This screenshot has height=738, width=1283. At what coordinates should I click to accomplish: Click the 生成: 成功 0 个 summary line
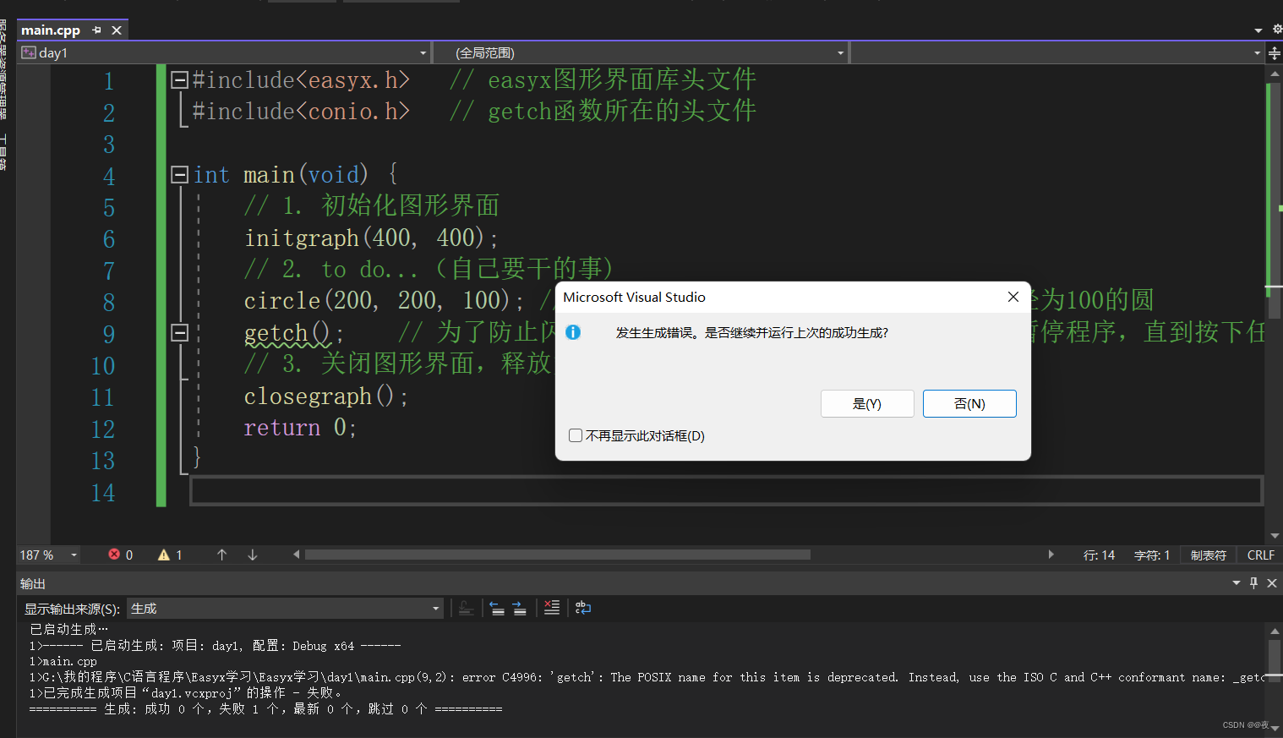coord(265,709)
